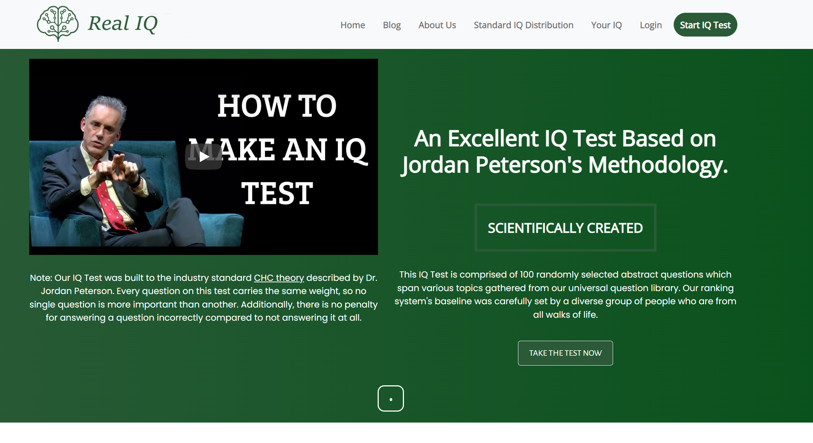Go to the Home page
Viewport: 813px width, 443px height.
352,25
